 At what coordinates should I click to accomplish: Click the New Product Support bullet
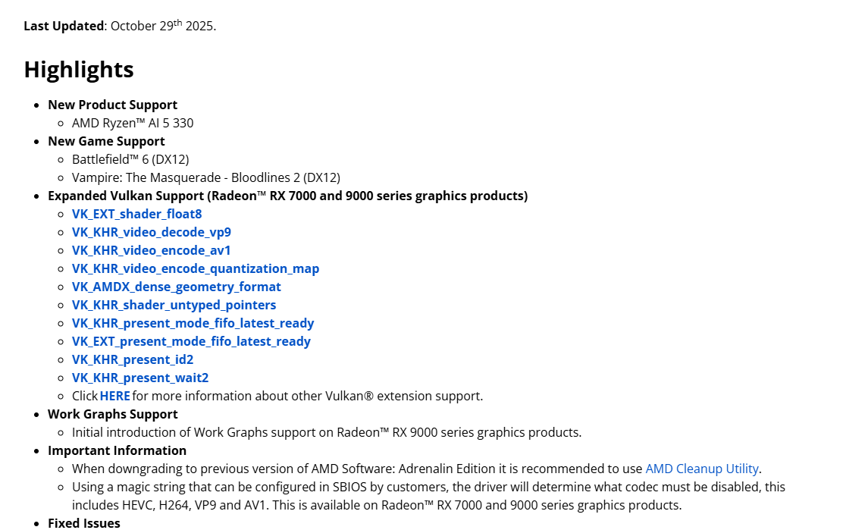pos(112,105)
